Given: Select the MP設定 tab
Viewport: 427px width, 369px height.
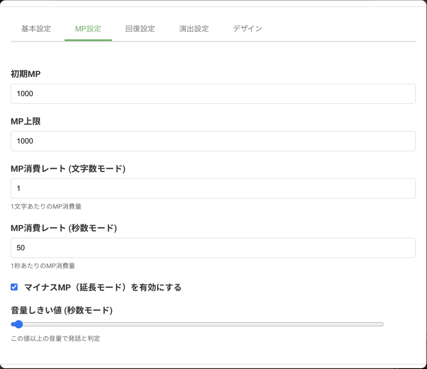Looking at the screenshot, I should tap(88, 29).
